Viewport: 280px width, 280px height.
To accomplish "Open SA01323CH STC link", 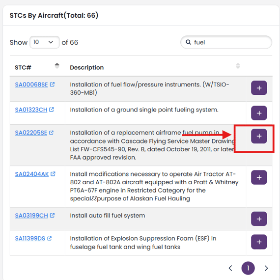I will pos(31,110).
